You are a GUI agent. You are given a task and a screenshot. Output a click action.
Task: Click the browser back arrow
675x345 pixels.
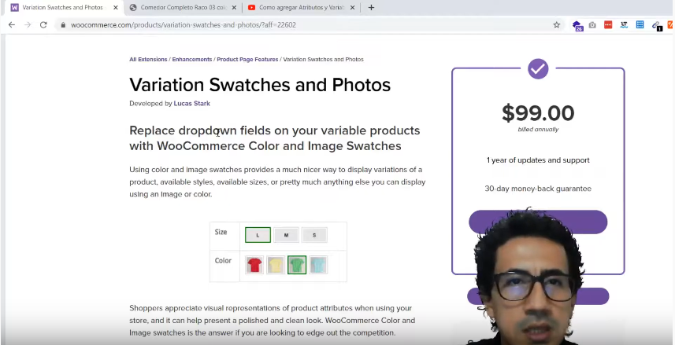pos(11,25)
